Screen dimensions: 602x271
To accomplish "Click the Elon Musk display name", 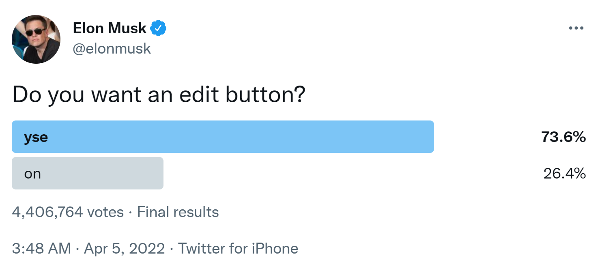I will (110, 28).
